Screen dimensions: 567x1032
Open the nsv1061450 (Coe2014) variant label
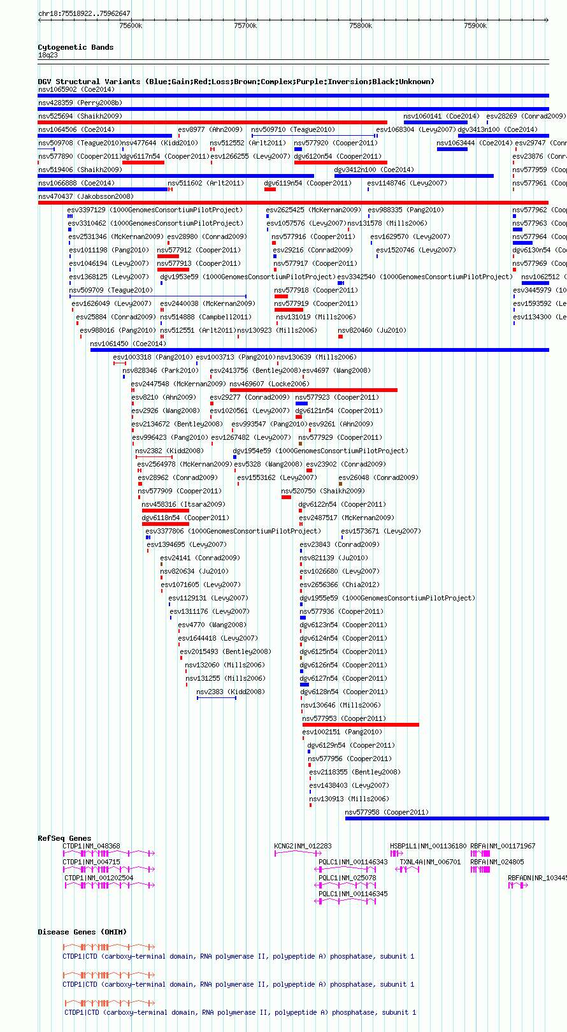128,344
